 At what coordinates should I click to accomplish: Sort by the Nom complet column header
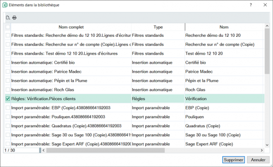coord(71,27)
